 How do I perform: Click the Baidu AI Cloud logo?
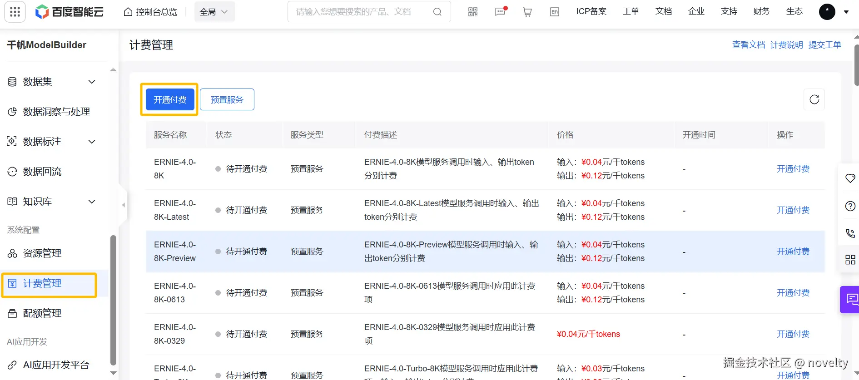70,12
